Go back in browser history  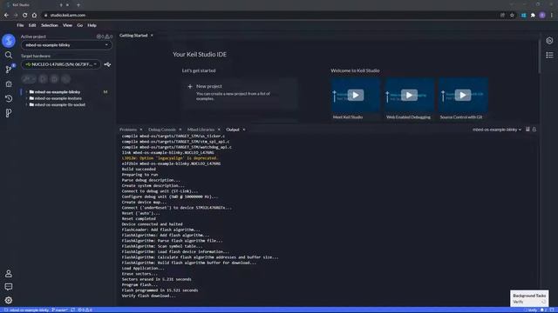coord(6,16)
